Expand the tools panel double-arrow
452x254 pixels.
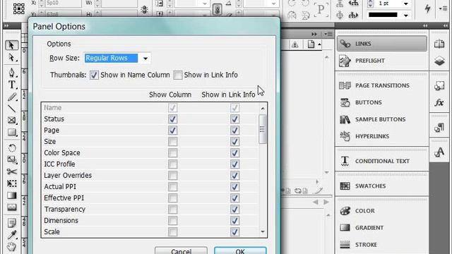coord(6,26)
